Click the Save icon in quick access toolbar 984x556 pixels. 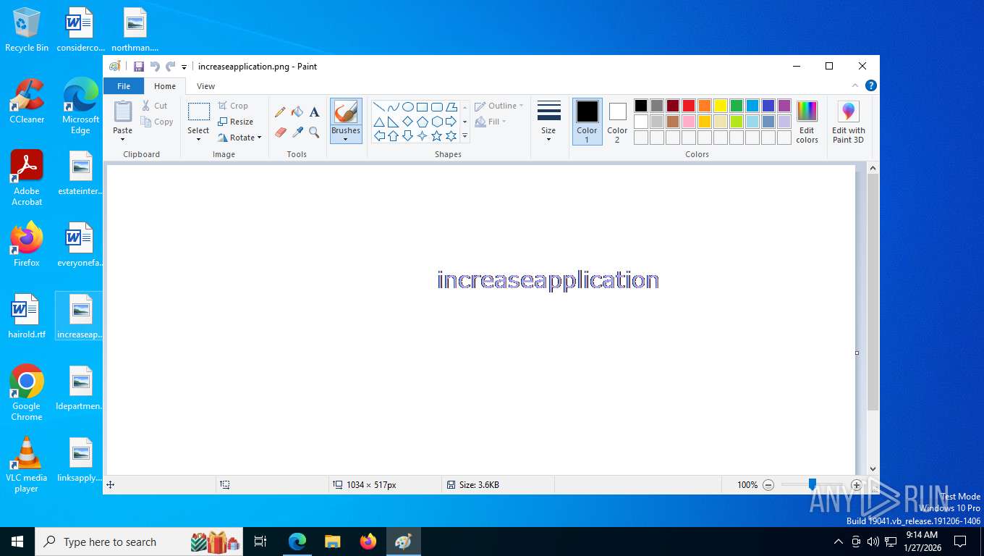click(139, 66)
